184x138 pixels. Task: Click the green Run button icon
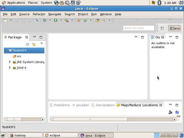pyautogui.click(x=56, y=20)
